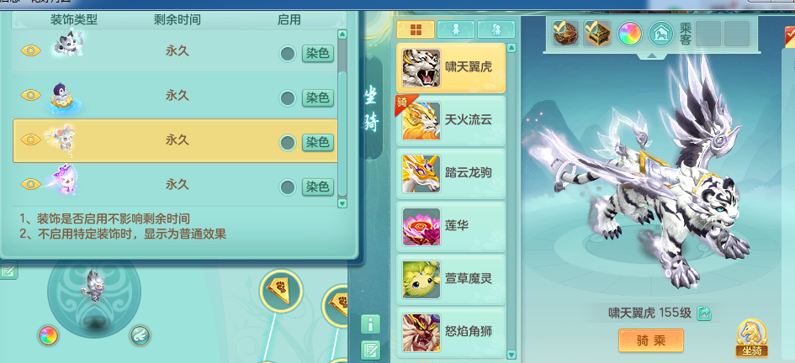795x363 pixels.
Task: Click the 骑乘 ride button
Action: [x=651, y=340]
